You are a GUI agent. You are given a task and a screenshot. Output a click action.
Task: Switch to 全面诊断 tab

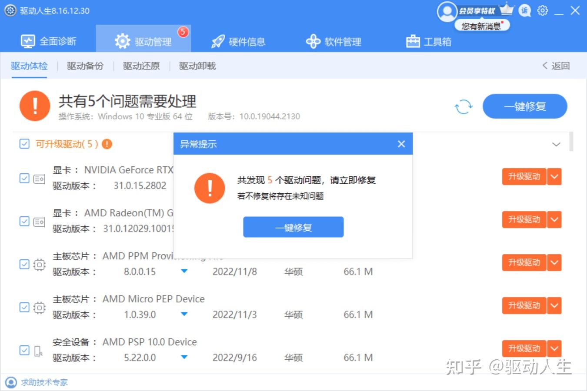click(48, 42)
